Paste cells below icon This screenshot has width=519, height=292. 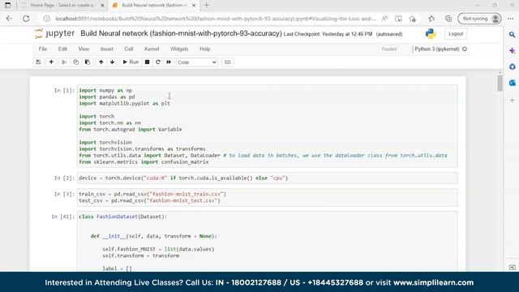click(88, 62)
